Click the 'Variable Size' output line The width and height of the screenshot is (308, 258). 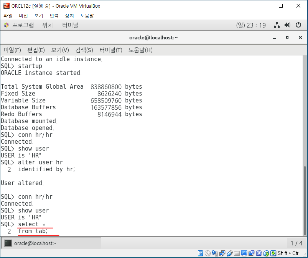click(71, 100)
